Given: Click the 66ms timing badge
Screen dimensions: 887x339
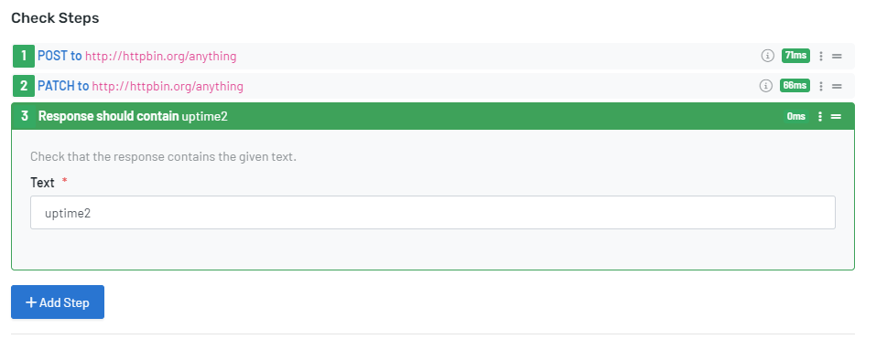Looking at the screenshot, I should (795, 85).
